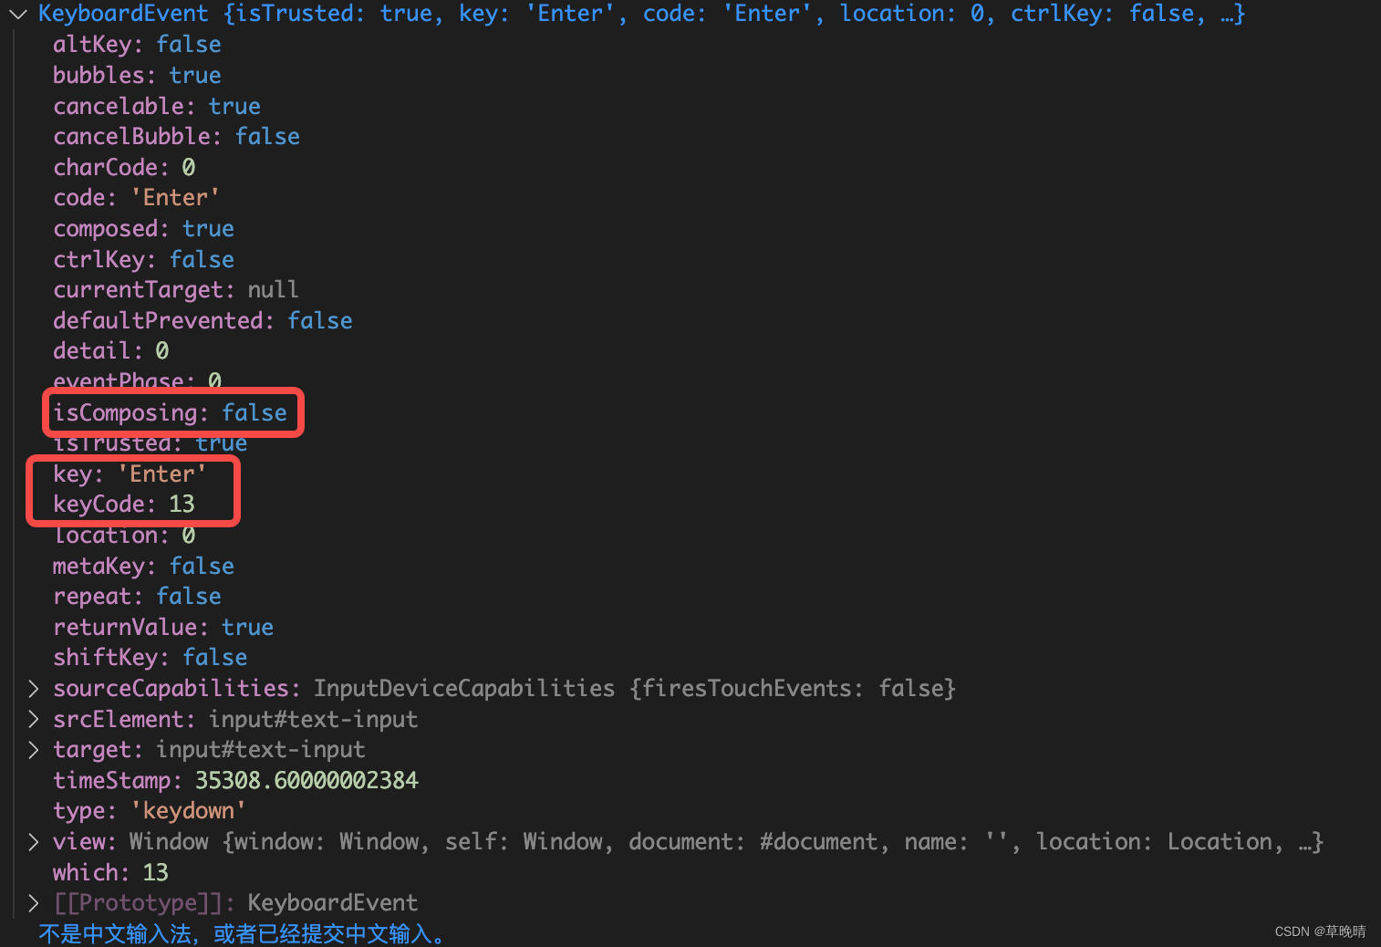The height and width of the screenshot is (947, 1381).
Task: Select the 'returnValue: true' row
Action: click(x=163, y=628)
